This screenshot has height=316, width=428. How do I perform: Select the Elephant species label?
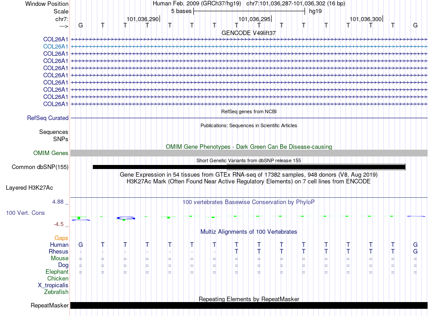pyautogui.click(x=57, y=271)
